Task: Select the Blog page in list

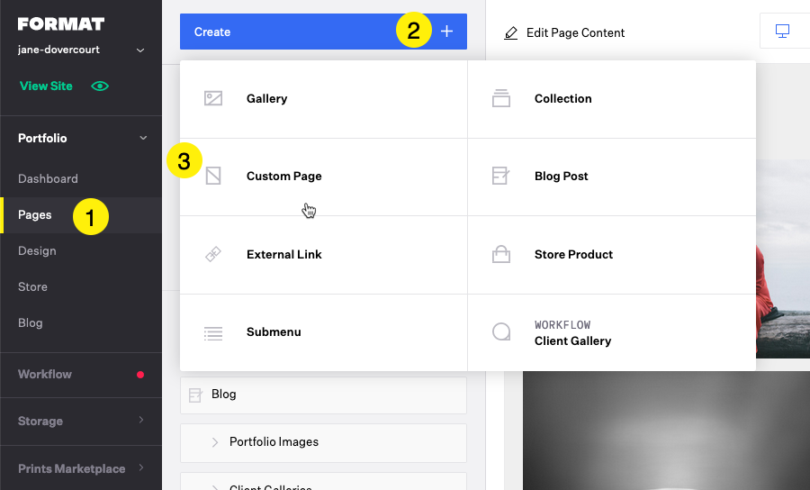Action: pyautogui.click(x=323, y=395)
